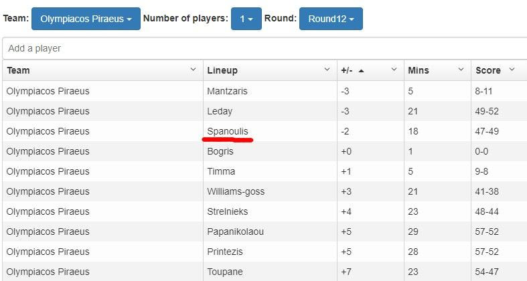Select the Toupane lineup cell
The image size is (527, 281).
(224, 272)
